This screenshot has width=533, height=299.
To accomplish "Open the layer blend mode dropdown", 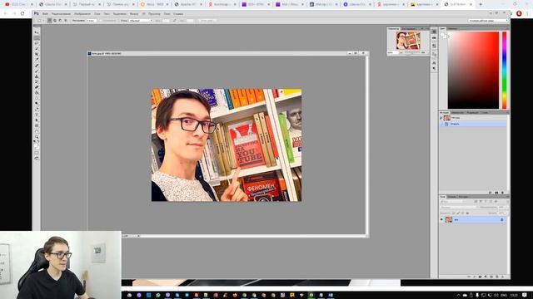I will click(458, 207).
